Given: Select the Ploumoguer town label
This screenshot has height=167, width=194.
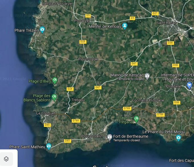Looking at the screenshot, I should click(88, 59).
